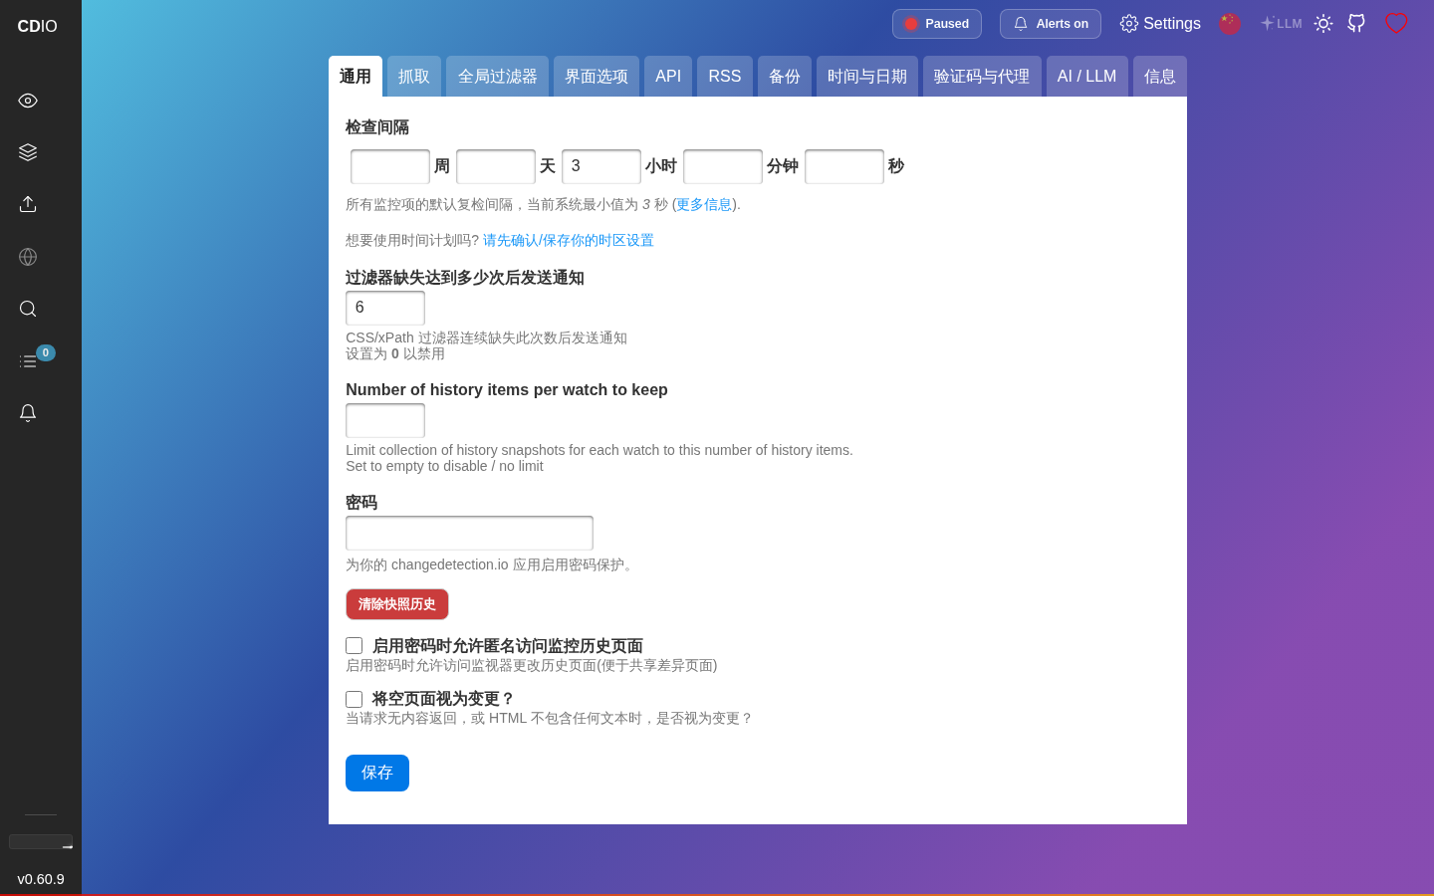Open notifications bell icon in sidebar
Viewport: 1434px width, 896px height.
point(28,413)
